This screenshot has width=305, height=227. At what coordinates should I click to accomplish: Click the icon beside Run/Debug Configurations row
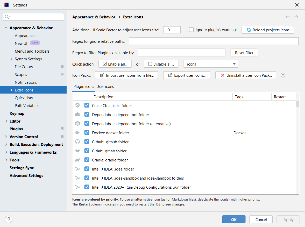77,187
